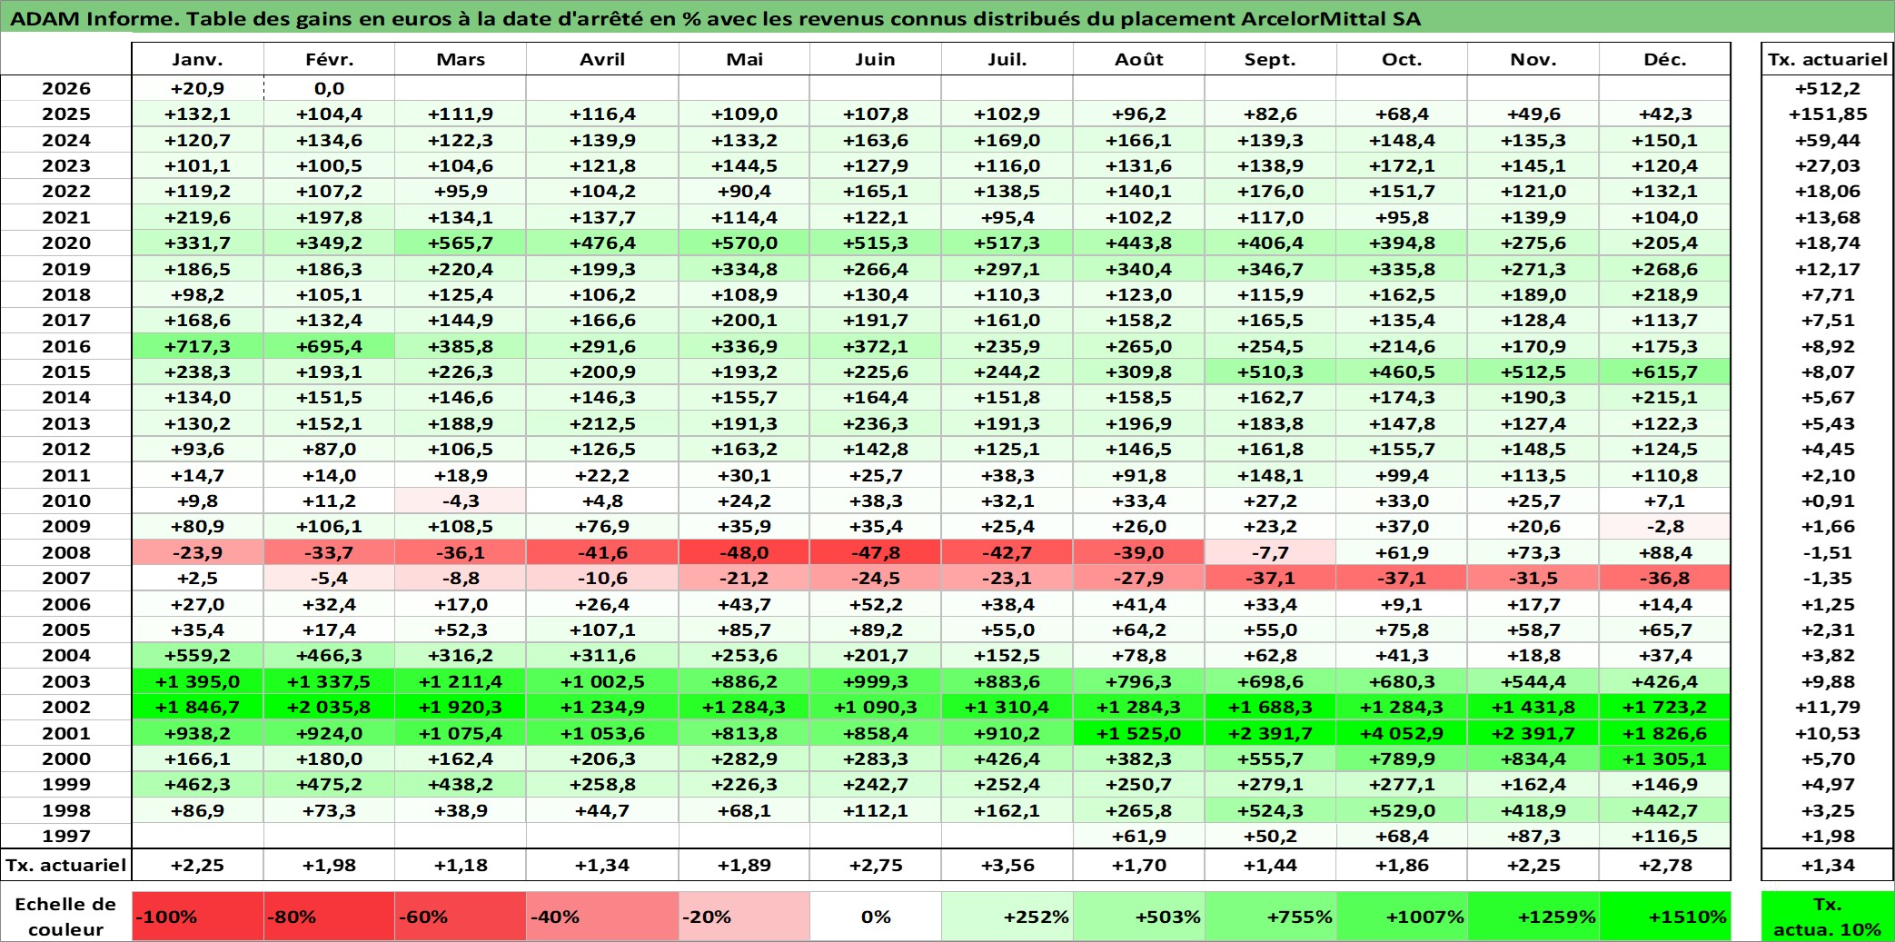Image resolution: width=1895 pixels, height=942 pixels.
Task: Select the +3,56 actuarial rate under Juil.
Action: (1007, 865)
